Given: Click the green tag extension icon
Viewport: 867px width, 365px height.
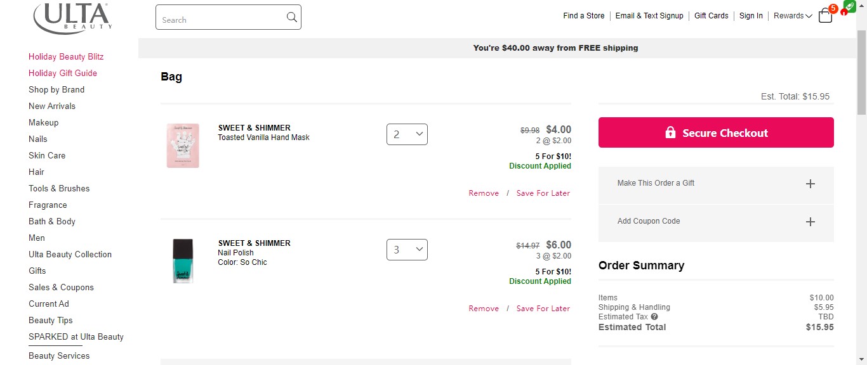Looking at the screenshot, I should tap(850, 6).
